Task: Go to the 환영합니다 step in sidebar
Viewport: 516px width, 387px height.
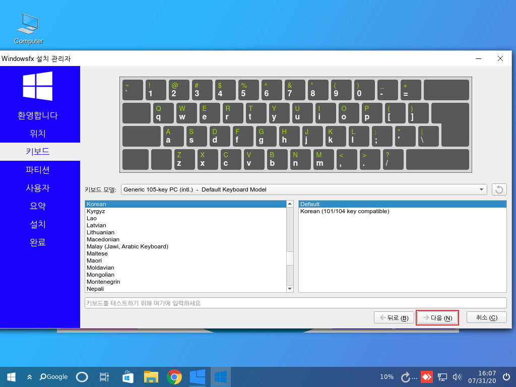Action: (x=38, y=115)
